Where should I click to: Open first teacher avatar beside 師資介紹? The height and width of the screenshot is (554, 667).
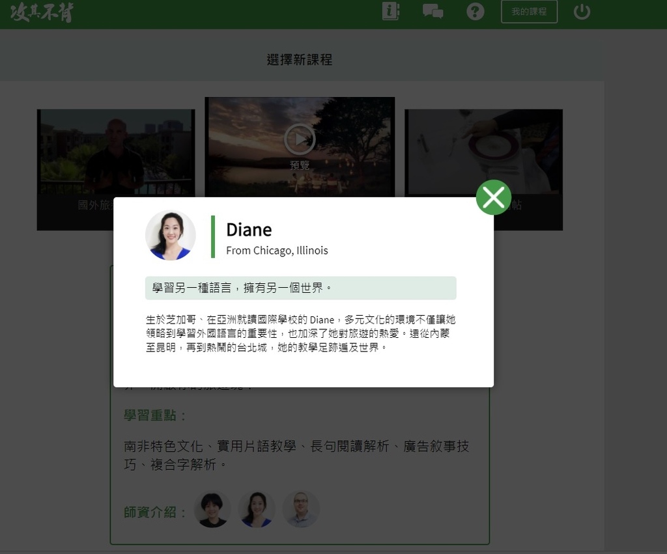click(212, 510)
